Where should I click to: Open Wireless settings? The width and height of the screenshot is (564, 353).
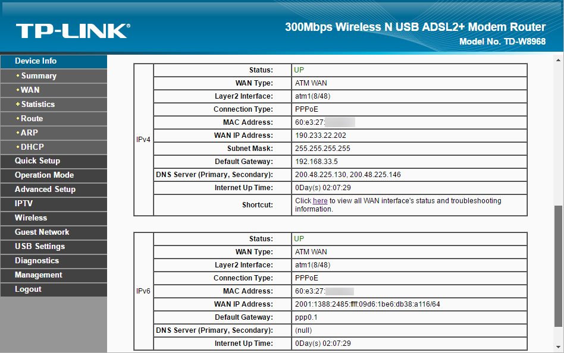[54, 218]
